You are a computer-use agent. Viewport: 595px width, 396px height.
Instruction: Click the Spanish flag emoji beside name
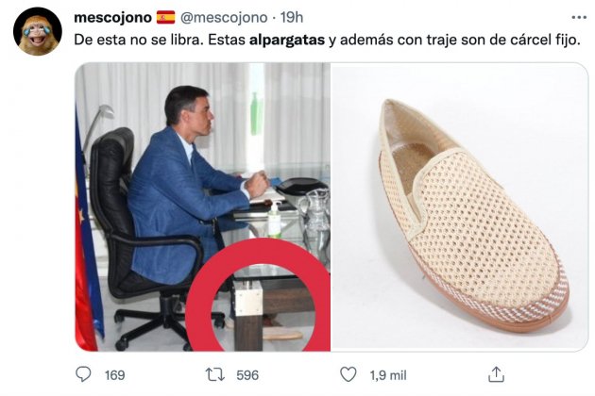point(166,17)
